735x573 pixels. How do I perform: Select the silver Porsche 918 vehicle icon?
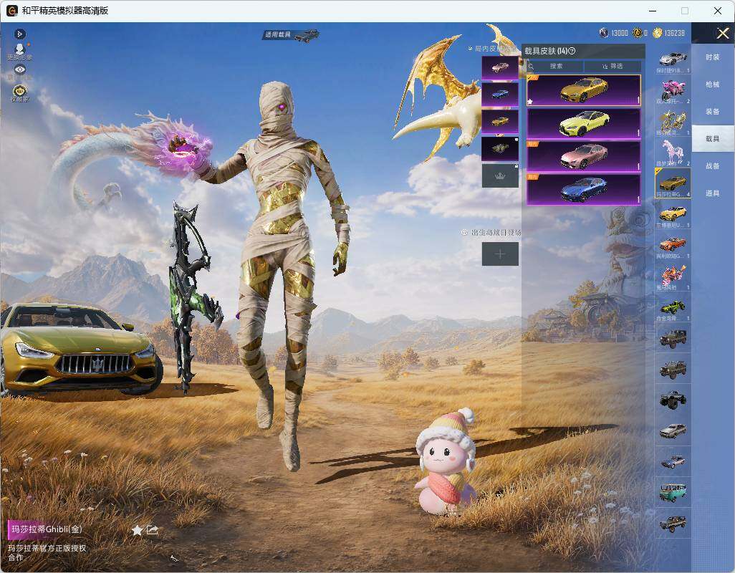(x=673, y=60)
